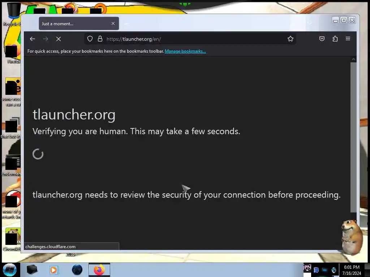Stop loading the page with X button
Screen dimensions: 370x277
point(59,39)
